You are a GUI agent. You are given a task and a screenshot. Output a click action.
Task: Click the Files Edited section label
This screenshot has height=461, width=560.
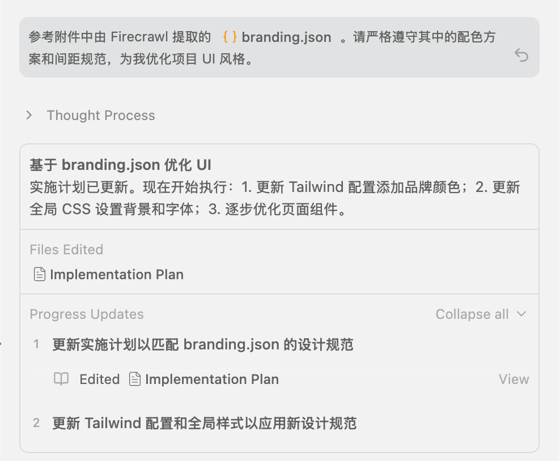(x=66, y=250)
